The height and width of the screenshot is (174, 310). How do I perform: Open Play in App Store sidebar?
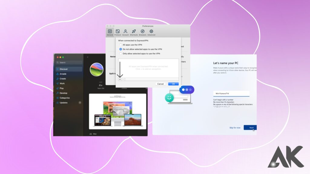tap(69, 88)
